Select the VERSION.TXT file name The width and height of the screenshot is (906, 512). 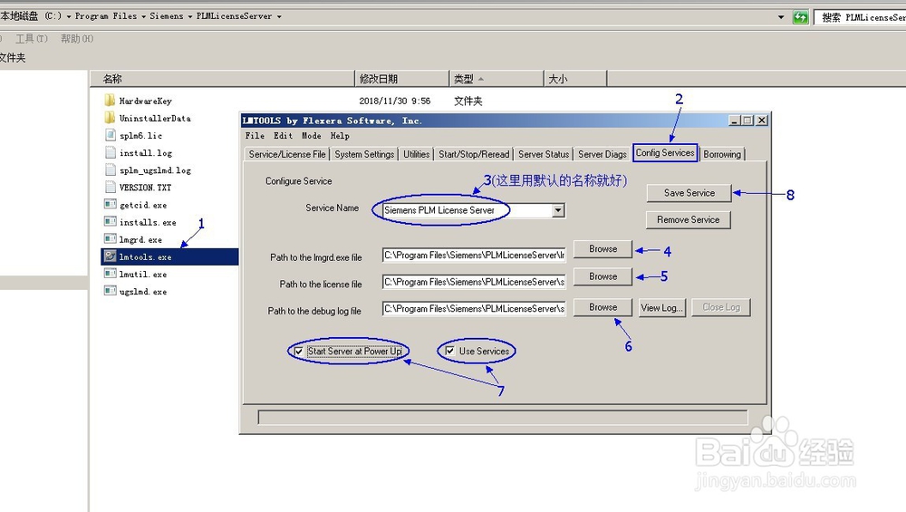coord(145,188)
